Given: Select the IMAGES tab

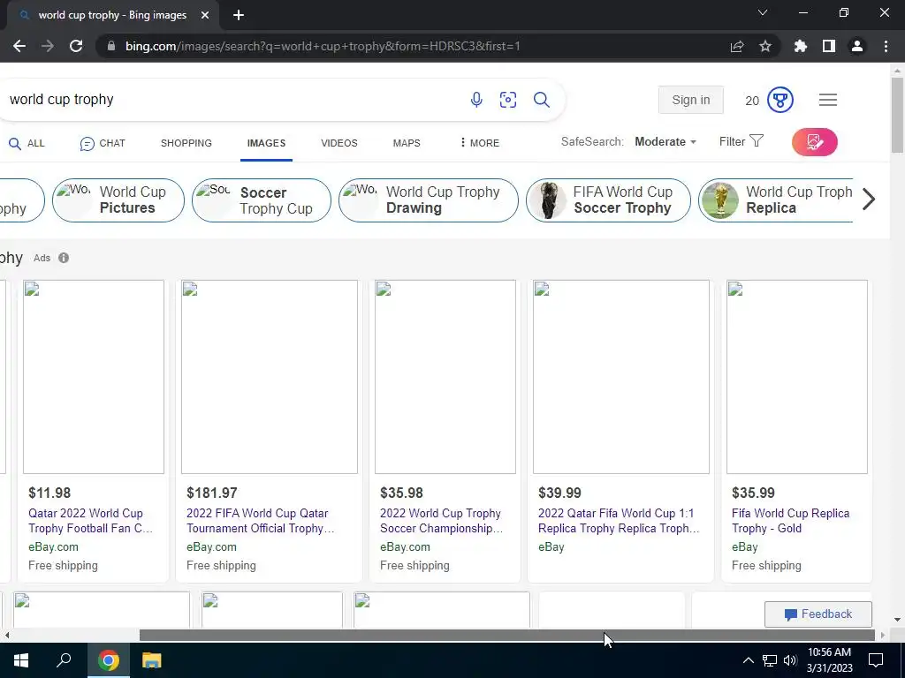Looking at the screenshot, I should [266, 143].
